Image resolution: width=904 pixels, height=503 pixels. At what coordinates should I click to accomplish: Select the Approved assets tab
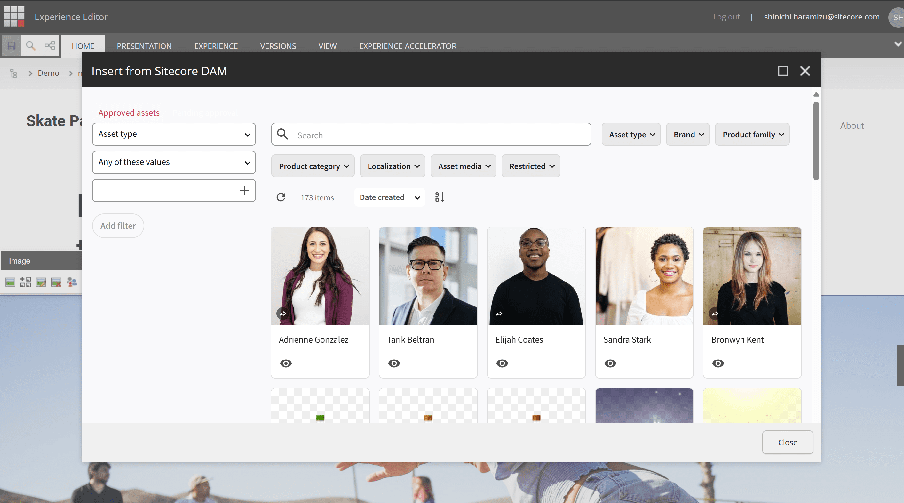129,113
